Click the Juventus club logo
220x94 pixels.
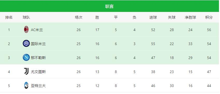(26, 71)
